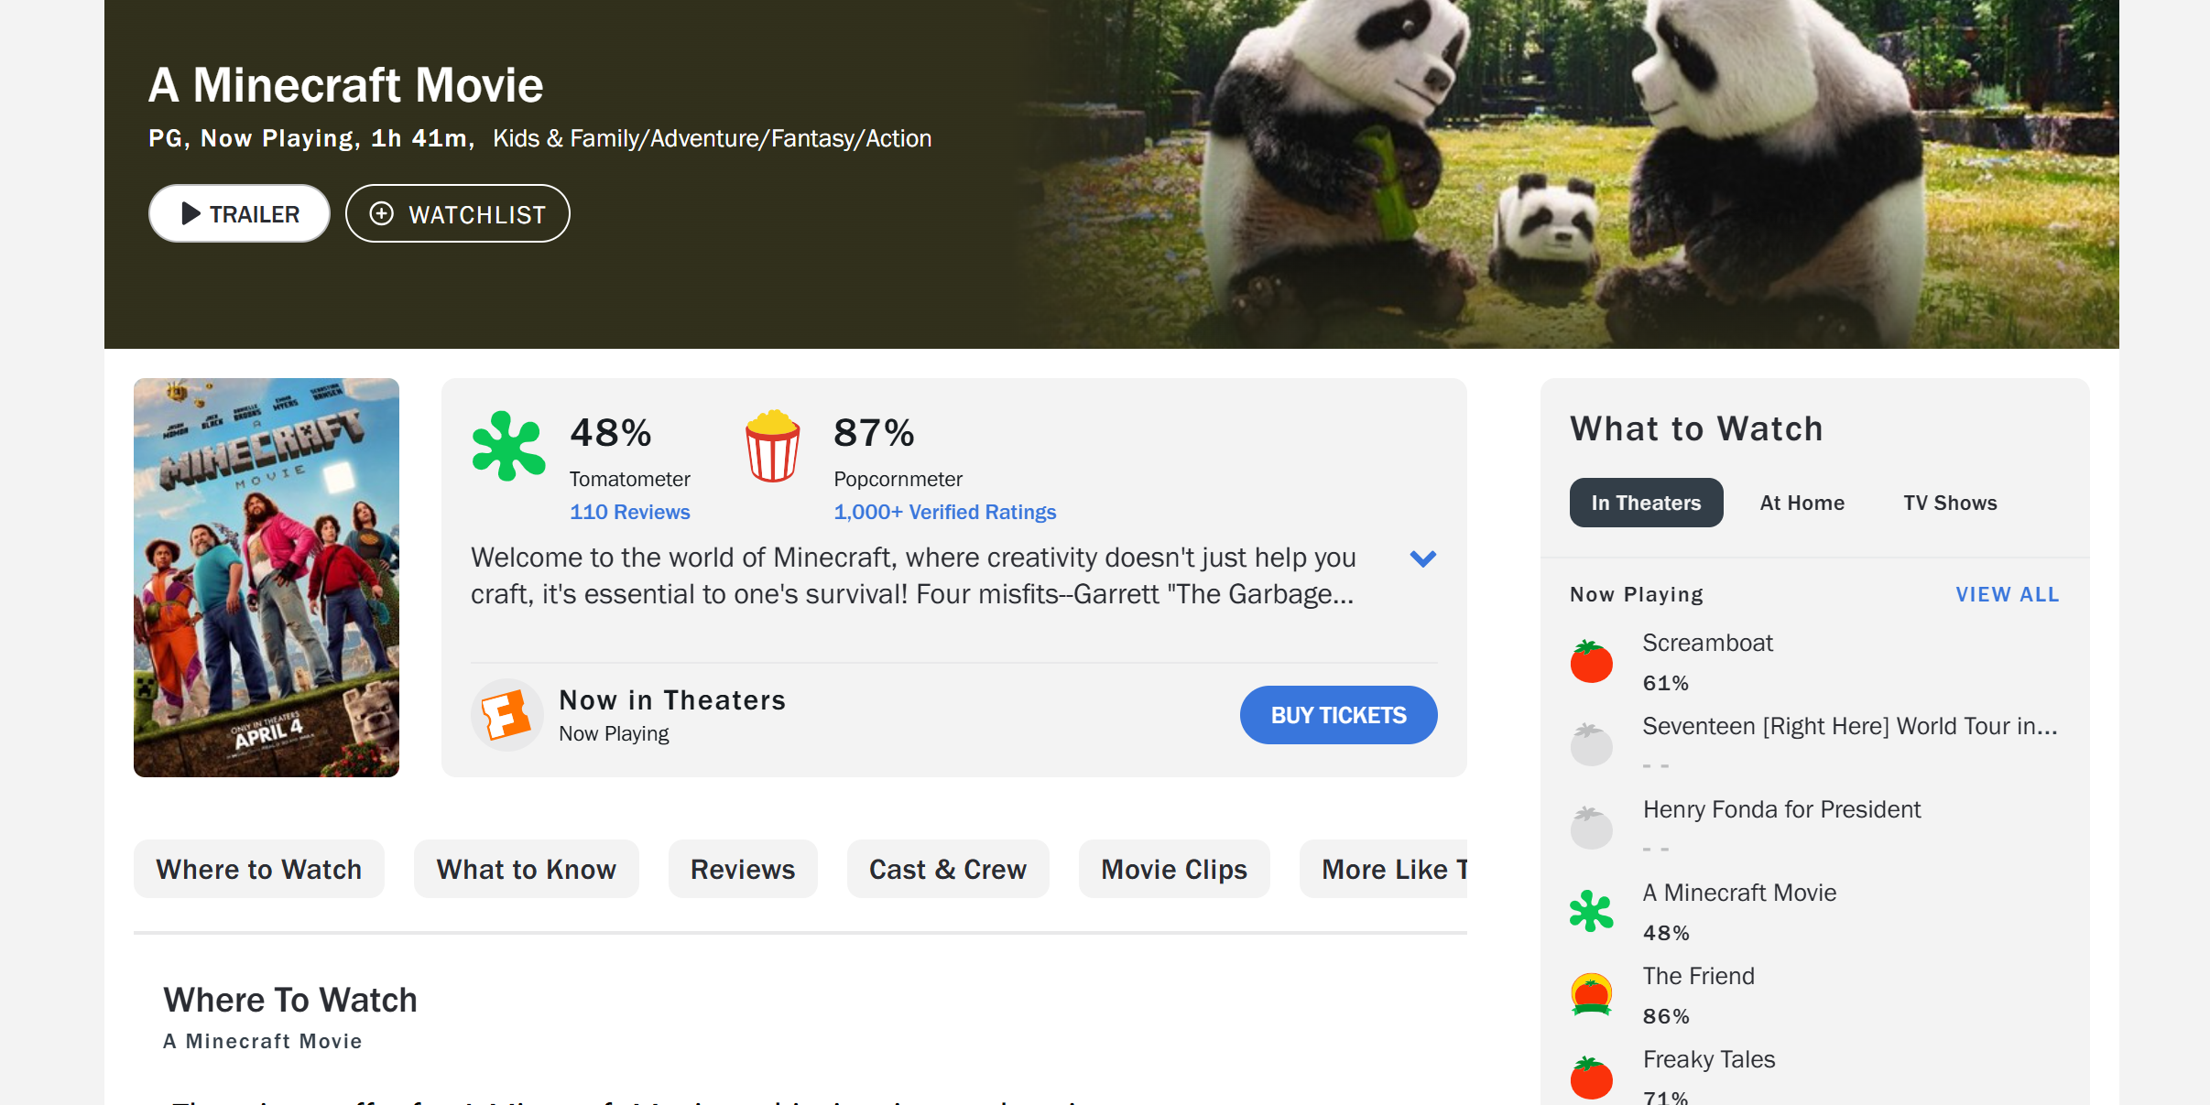Open Freaky Tales from the Now Playing list
The width and height of the screenshot is (2210, 1105).
[1709, 1059]
